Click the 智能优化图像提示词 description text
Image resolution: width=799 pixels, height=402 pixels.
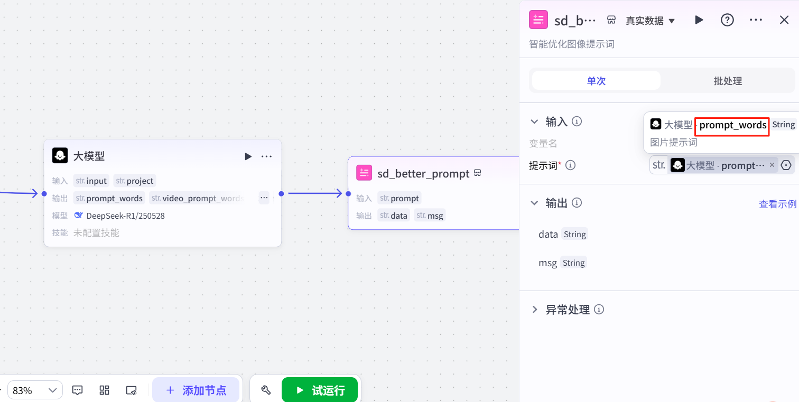[x=571, y=44]
